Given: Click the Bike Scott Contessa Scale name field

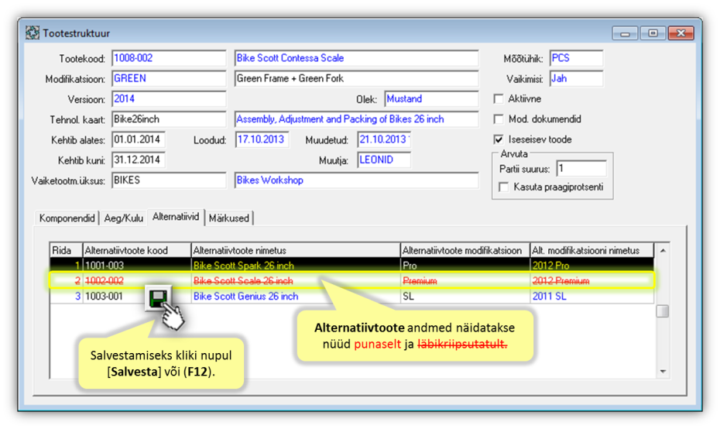Looking at the screenshot, I should (x=356, y=58).
